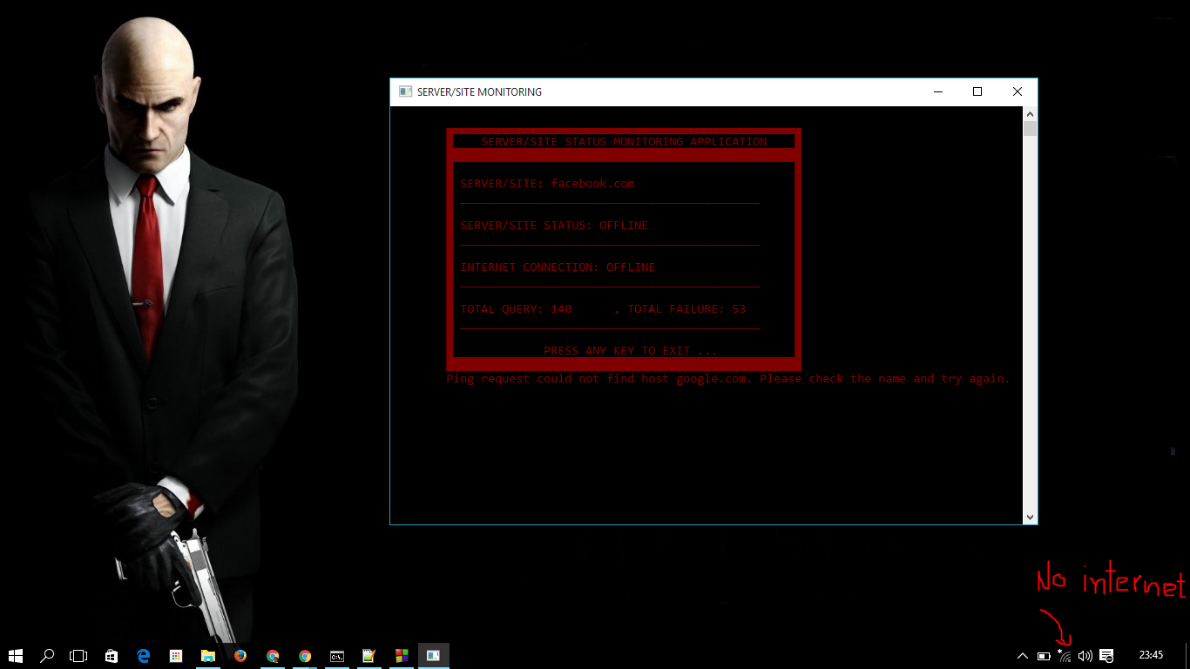This screenshot has width=1190, height=669.
Task: Click the 'SERVER/SITE: facebook.com' line
Action: pyautogui.click(x=547, y=184)
